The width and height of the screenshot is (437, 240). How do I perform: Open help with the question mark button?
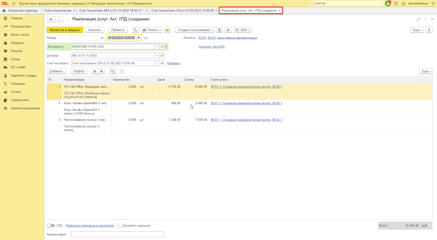[429, 30]
